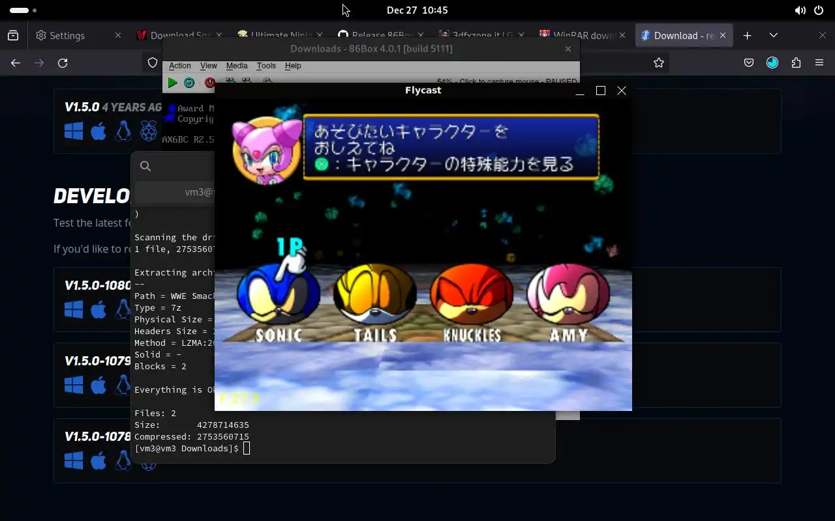Open the View menu in 86Box
The height and width of the screenshot is (521, 835).
click(209, 66)
